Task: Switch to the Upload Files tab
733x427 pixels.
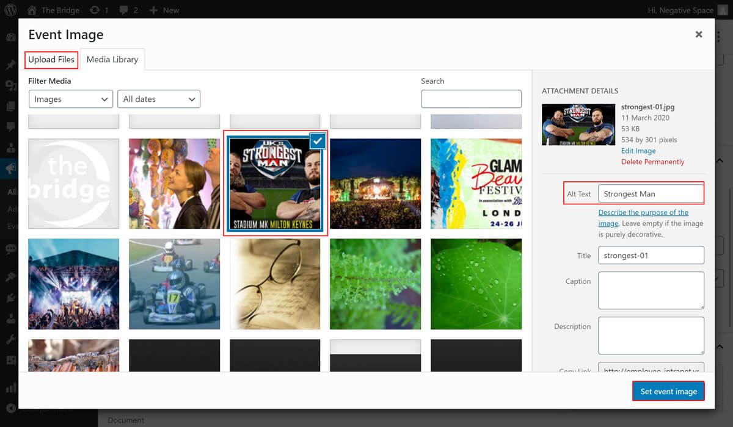Action: (51, 60)
